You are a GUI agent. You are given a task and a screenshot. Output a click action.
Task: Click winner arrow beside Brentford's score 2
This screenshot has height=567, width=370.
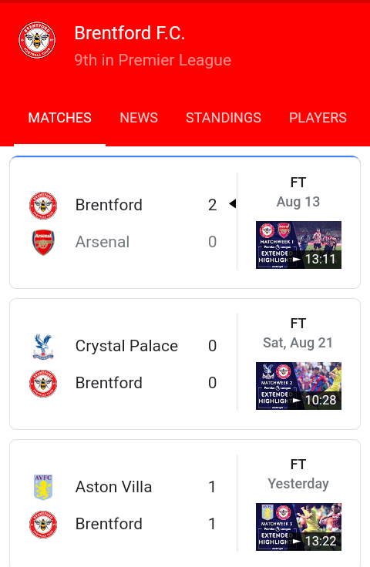233,204
